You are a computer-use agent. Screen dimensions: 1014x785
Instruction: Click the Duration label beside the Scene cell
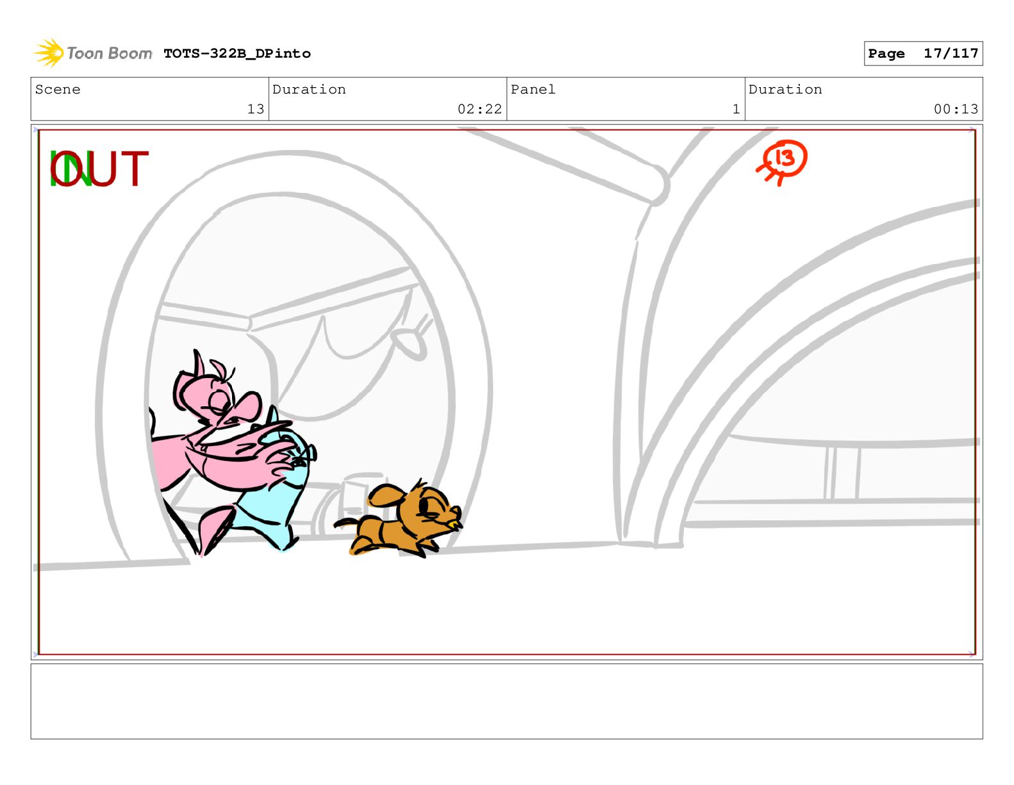pyautogui.click(x=309, y=90)
